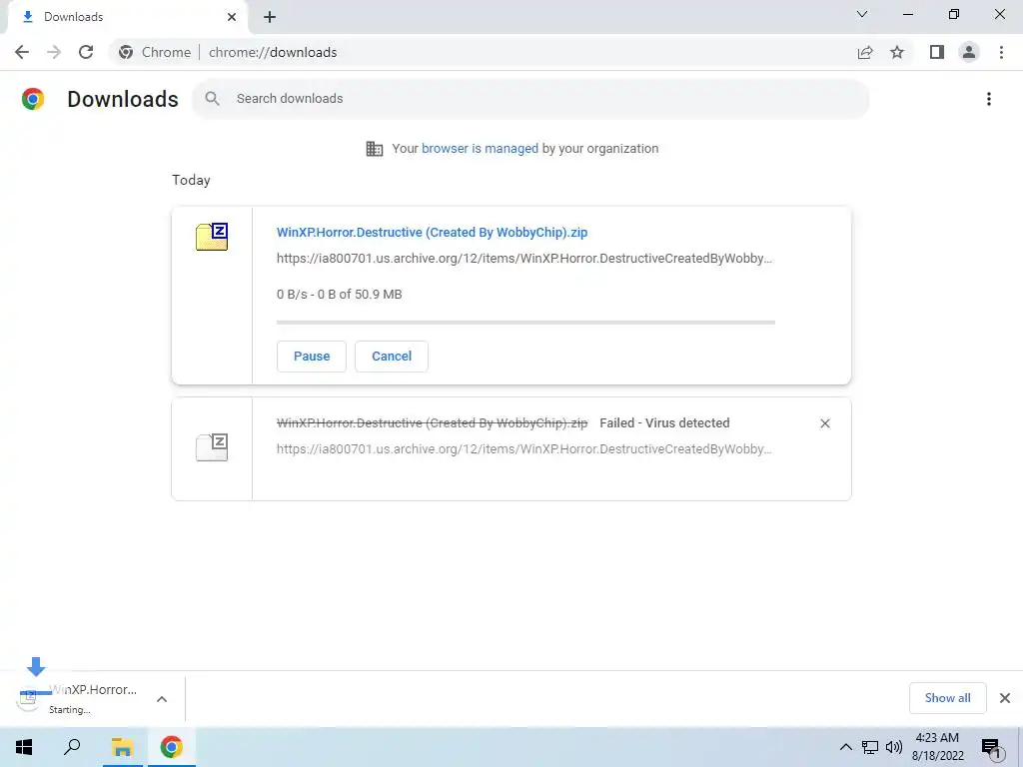The image size is (1023, 767).
Task: Open the WinXP.Horror.Destructive zip file name link
Action: (x=432, y=232)
